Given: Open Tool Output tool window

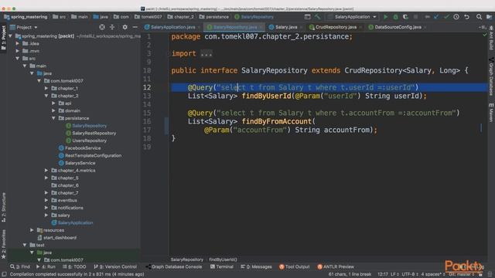Looking at the screenshot, I should pyautogui.click(x=295, y=266).
